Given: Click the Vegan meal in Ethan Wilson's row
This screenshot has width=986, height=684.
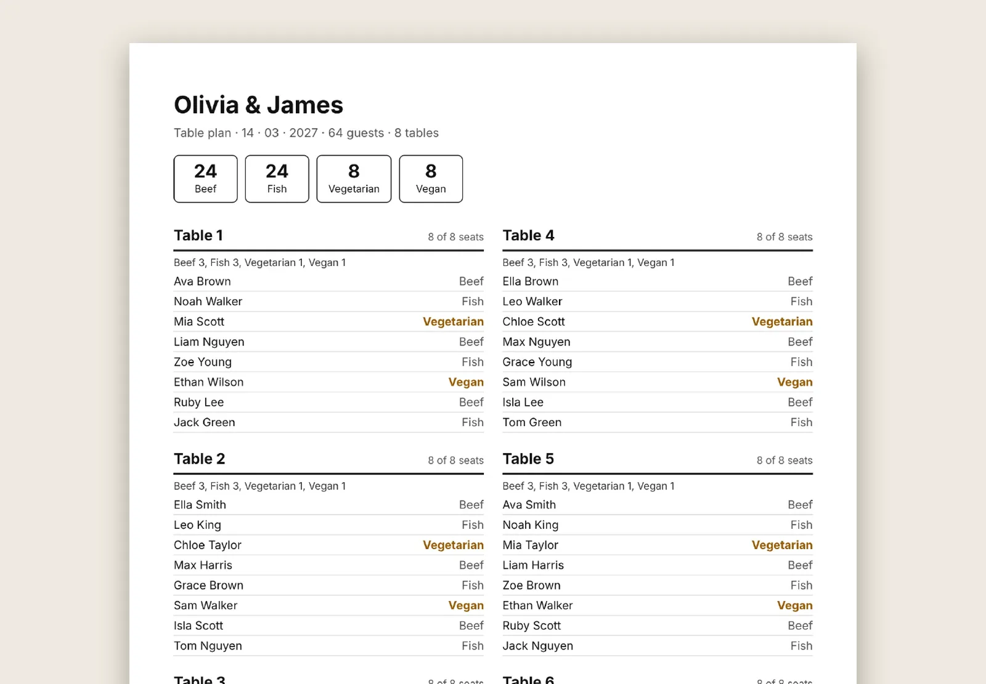Looking at the screenshot, I should tap(466, 382).
